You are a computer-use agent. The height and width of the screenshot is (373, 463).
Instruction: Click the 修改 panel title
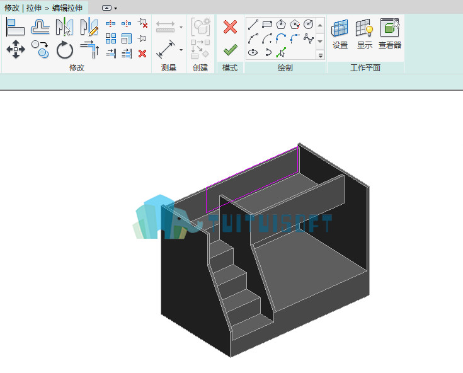[77, 67]
